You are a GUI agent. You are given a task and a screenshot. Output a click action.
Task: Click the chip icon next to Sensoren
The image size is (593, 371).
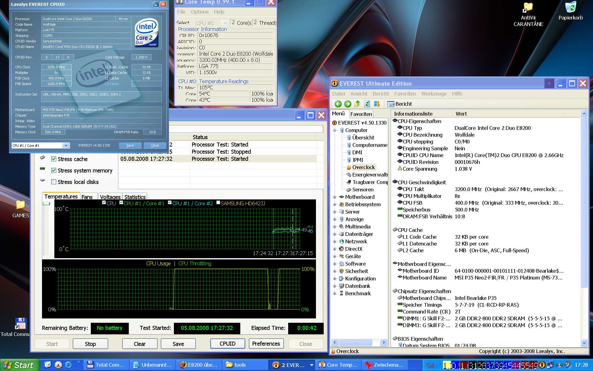click(349, 190)
